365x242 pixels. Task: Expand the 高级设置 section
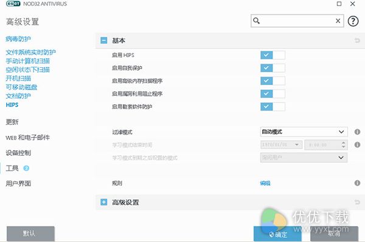pyautogui.click(x=104, y=202)
